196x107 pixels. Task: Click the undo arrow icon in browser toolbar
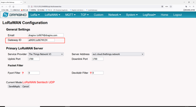(190, 7)
